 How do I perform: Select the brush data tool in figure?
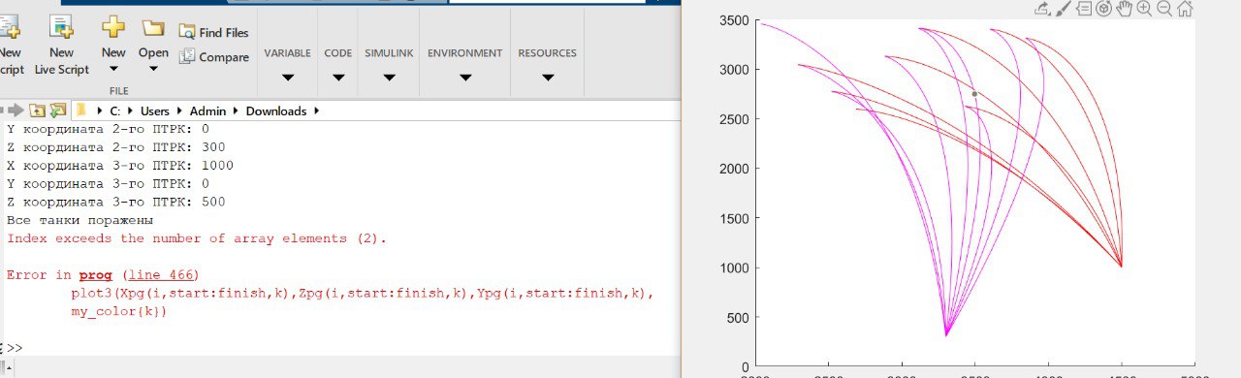pyautogui.click(x=1064, y=9)
